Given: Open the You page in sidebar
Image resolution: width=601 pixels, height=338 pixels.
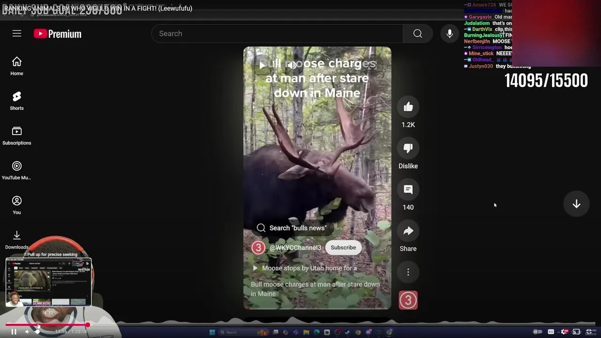Looking at the screenshot, I should (x=17, y=205).
